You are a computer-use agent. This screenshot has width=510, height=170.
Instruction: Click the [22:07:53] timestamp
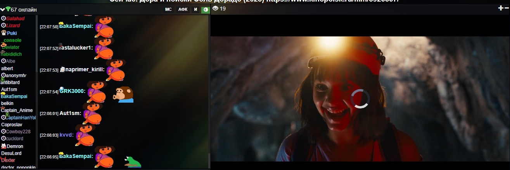[49, 70]
